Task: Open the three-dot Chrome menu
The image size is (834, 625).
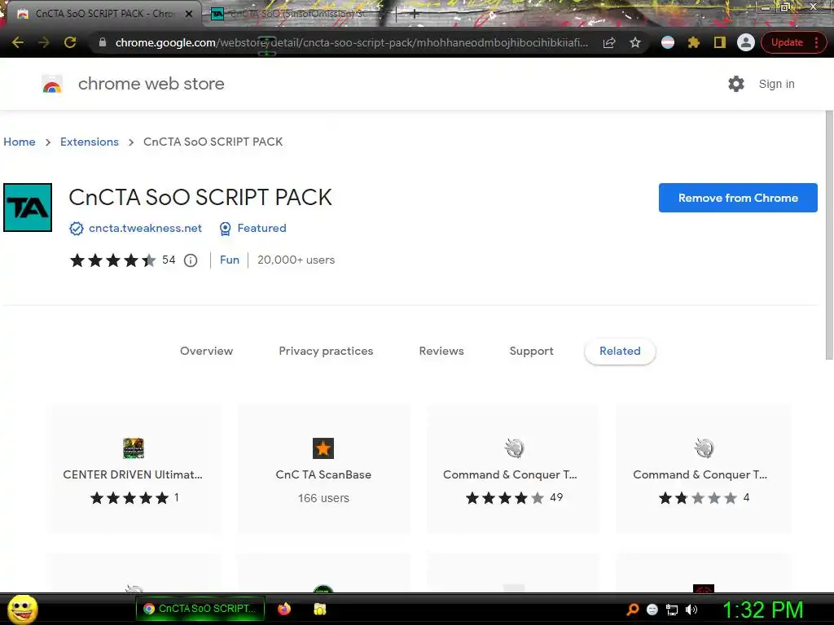Action: click(x=817, y=42)
